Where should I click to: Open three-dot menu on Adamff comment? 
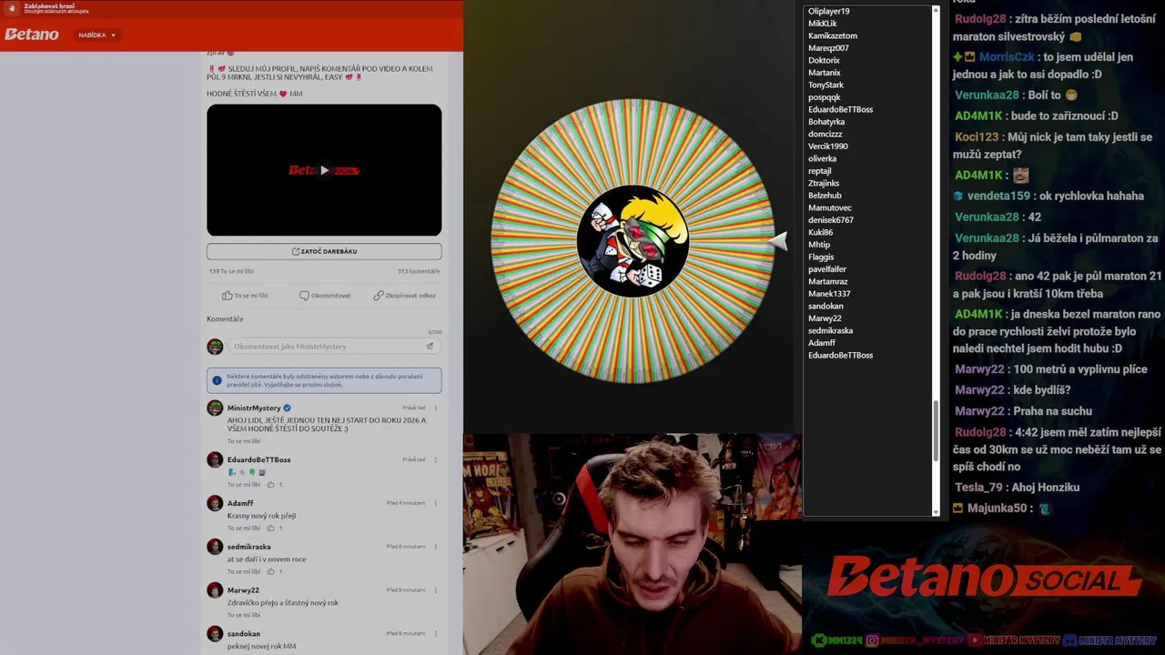pyautogui.click(x=435, y=503)
